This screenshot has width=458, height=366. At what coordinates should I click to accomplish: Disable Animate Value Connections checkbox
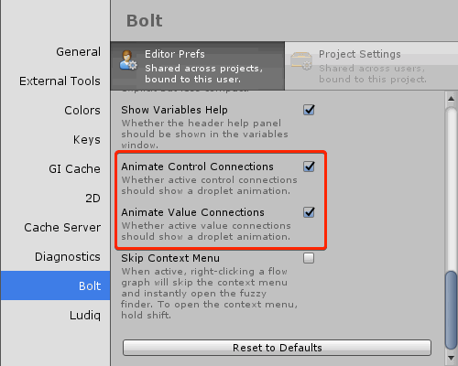[309, 212]
